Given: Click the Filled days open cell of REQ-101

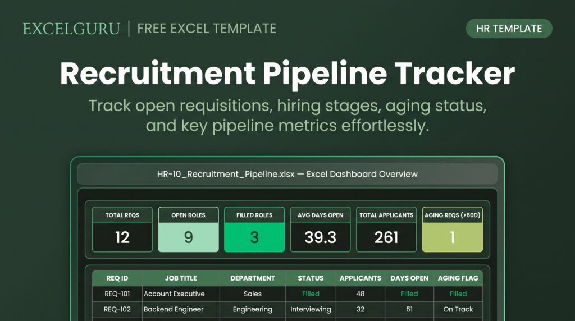Looking at the screenshot, I should point(409,294).
